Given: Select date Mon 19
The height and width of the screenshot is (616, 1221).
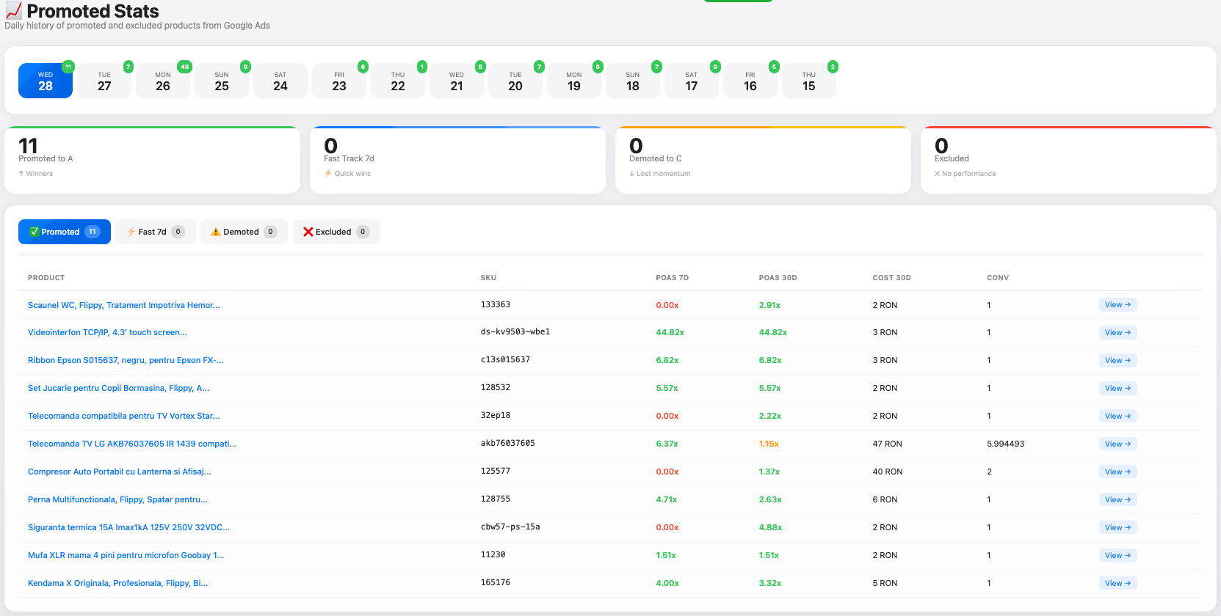Looking at the screenshot, I should 574,81.
